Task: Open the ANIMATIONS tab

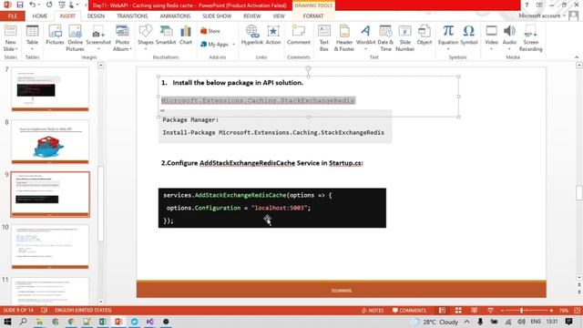Action: click(x=175, y=16)
